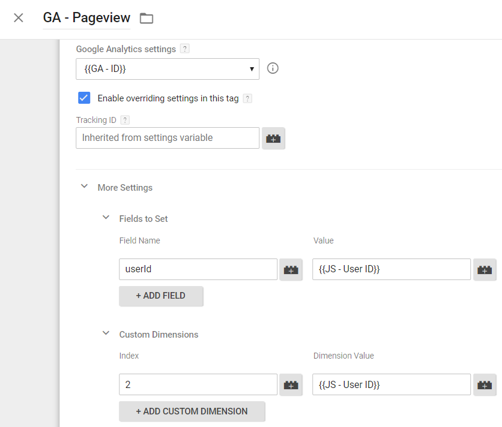Open help icon next to Tracking ID
Image resolution: width=502 pixels, height=427 pixels.
click(x=125, y=120)
